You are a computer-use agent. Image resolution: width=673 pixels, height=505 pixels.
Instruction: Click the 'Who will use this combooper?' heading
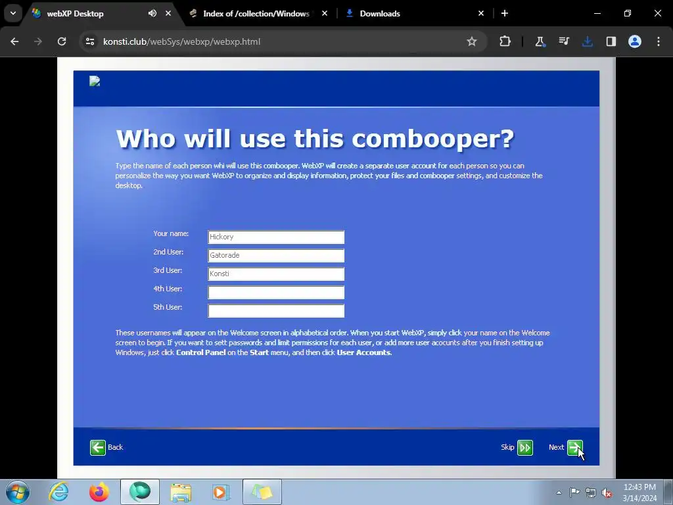click(315, 139)
